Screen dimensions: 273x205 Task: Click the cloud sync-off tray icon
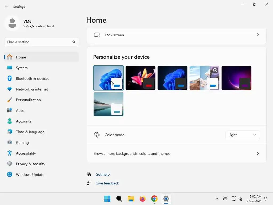tap(225, 199)
